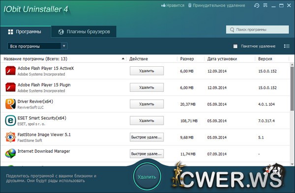295x193 pixels.
Task: Click the scrollbar down arrow
Action: pyautogui.click(x=292, y=164)
